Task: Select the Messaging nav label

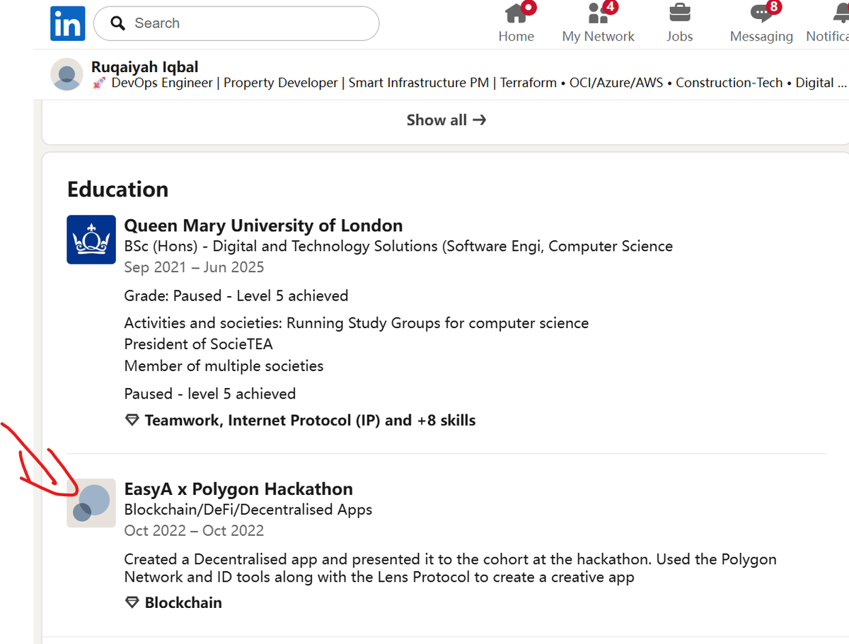Action: 761,36
